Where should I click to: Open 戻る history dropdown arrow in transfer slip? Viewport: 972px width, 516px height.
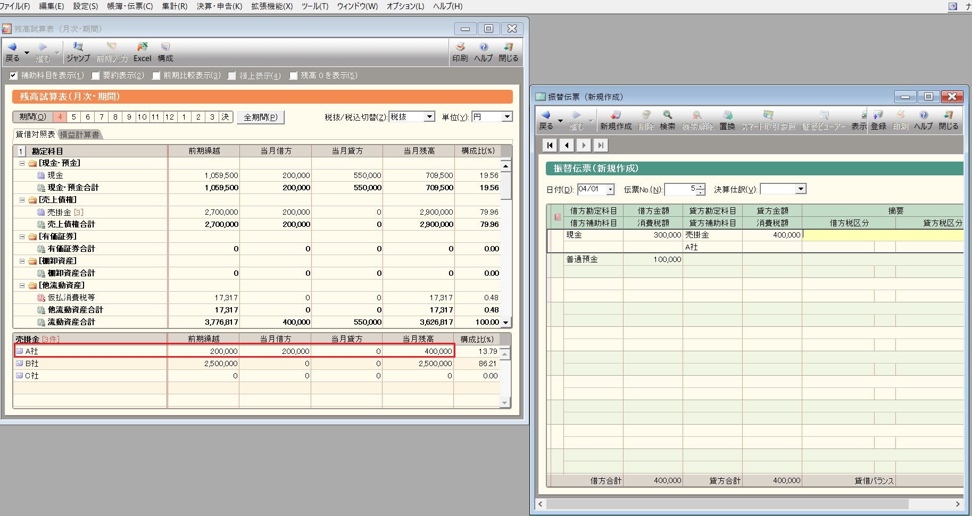point(560,121)
